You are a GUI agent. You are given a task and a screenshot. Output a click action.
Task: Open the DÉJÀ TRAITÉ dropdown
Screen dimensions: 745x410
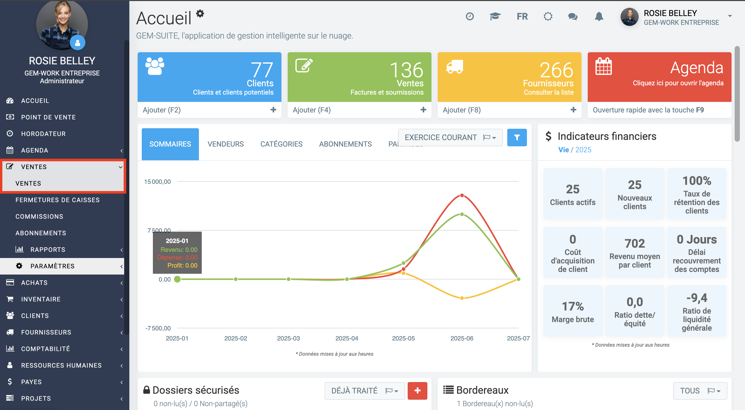coord(364,391)
